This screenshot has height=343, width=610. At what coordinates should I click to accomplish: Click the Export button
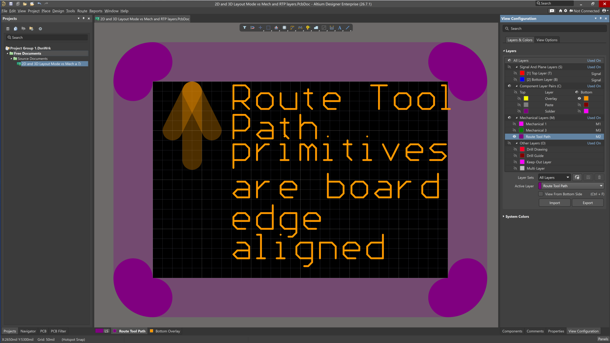(x=587, y=203)
